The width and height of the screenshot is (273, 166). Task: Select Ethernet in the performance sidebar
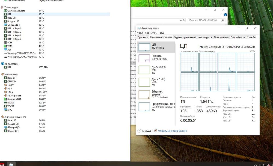156,94
